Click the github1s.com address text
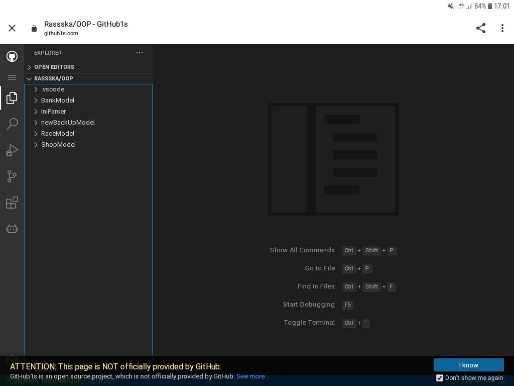514x386 pixels. pyautogui.click(x=61, y=33)
